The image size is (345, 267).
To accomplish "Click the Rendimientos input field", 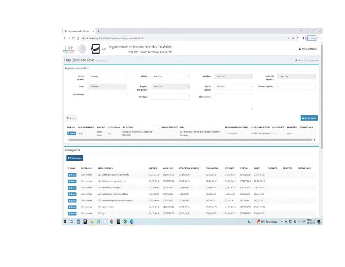I will pyautogui.click(x=107, y=95).
